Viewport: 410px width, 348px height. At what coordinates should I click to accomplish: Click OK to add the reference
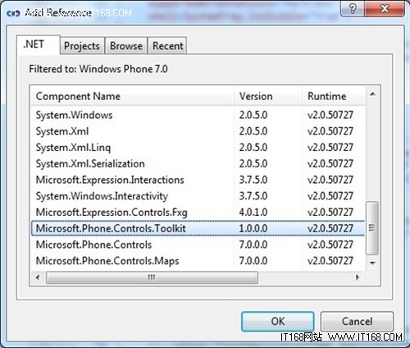(278, 321)
